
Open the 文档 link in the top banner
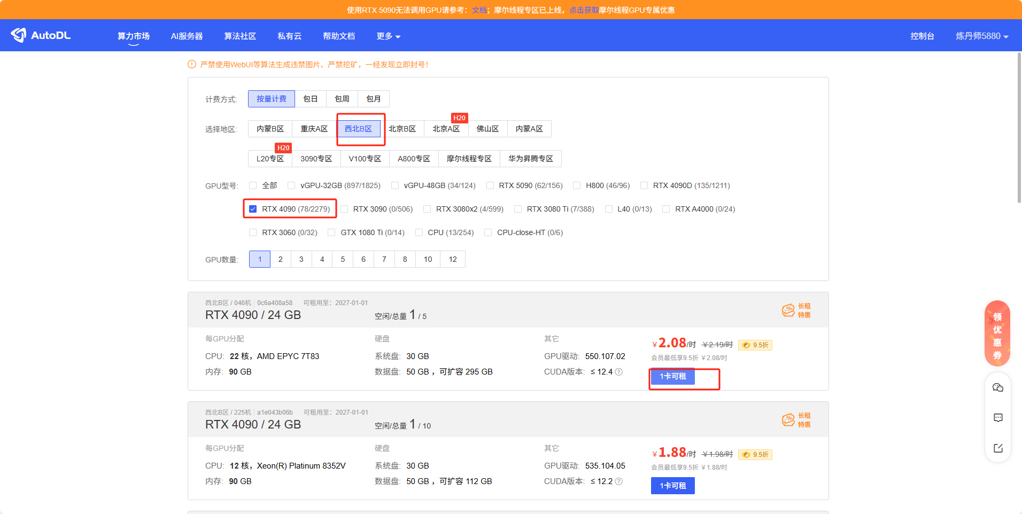479,10
